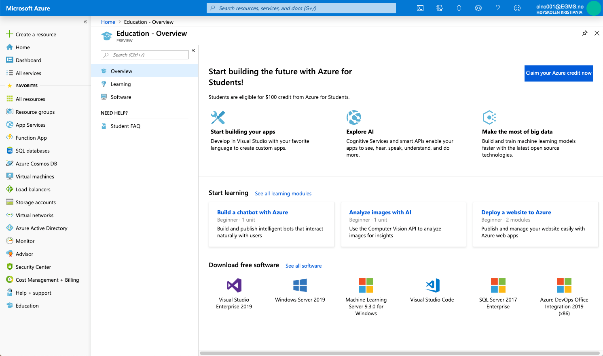Open the notifications bell

point(459,8)
